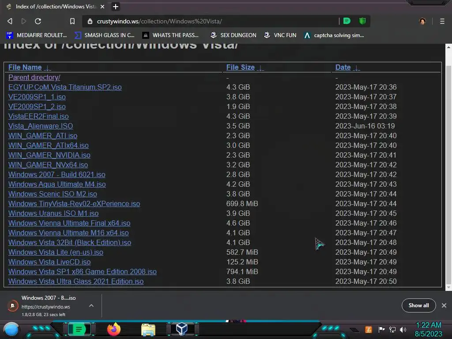The height and width of the screenshot is (339, 452).
Task: Open the Start orb
Action: (x=11, y=330)
